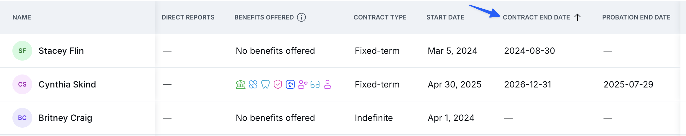Click the blue bandage benefit icon
The image size is (686, 136).
[253, 84]
